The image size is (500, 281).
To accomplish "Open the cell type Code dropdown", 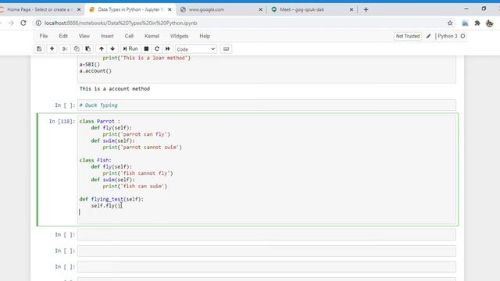I will (196, 49).
